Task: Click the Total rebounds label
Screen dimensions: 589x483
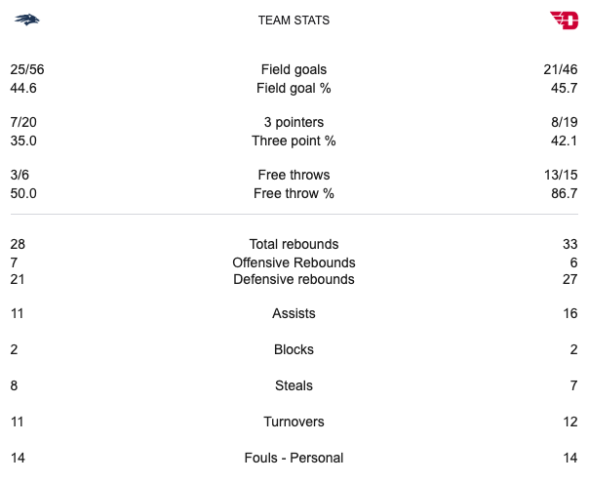Action: tap(294, 244)
